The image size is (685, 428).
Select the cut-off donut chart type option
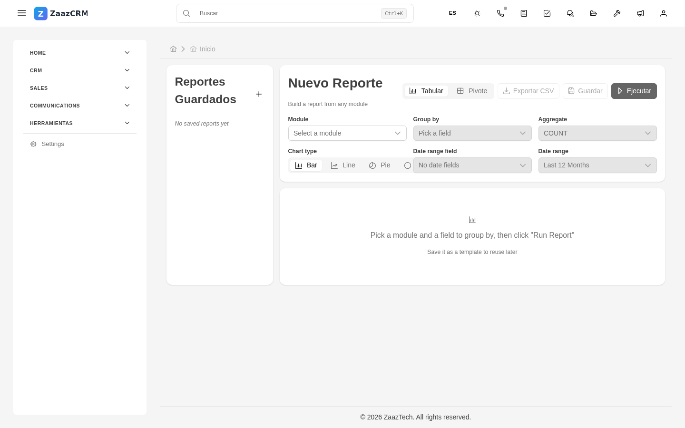pos(407,165)
